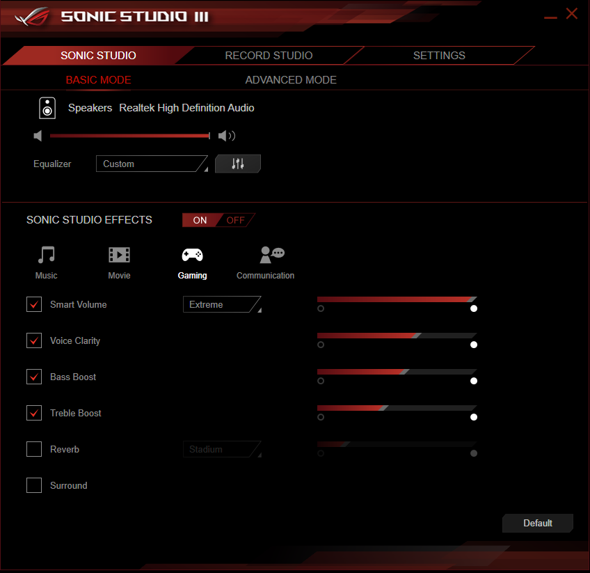This screenshot has width=590, height=573.
Task: Click the Realtek High Definition Audio text
Action: click(x=186, y=108)
